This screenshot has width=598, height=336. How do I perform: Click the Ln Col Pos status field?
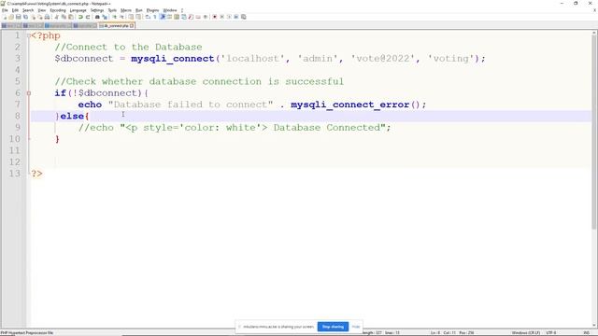pyautogui.click(x=452, y=333)
